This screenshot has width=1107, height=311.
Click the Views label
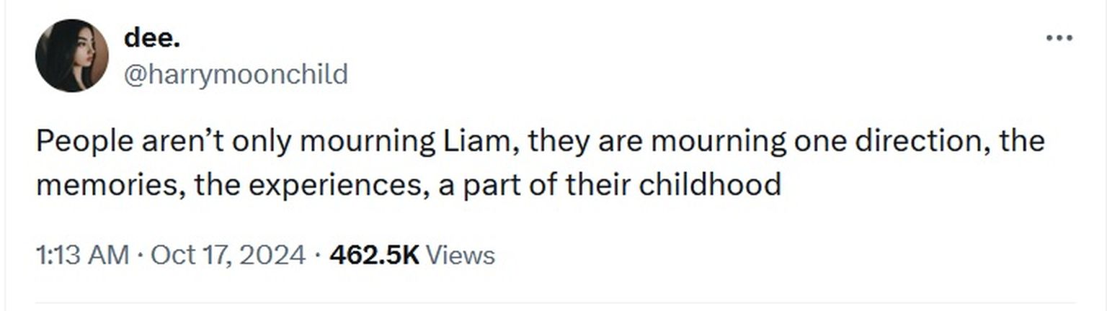461,255
